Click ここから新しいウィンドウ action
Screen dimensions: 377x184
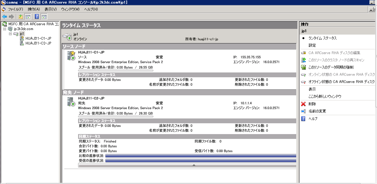click(325, 97)
